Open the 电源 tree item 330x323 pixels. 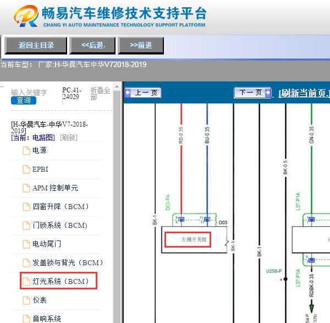40,150
